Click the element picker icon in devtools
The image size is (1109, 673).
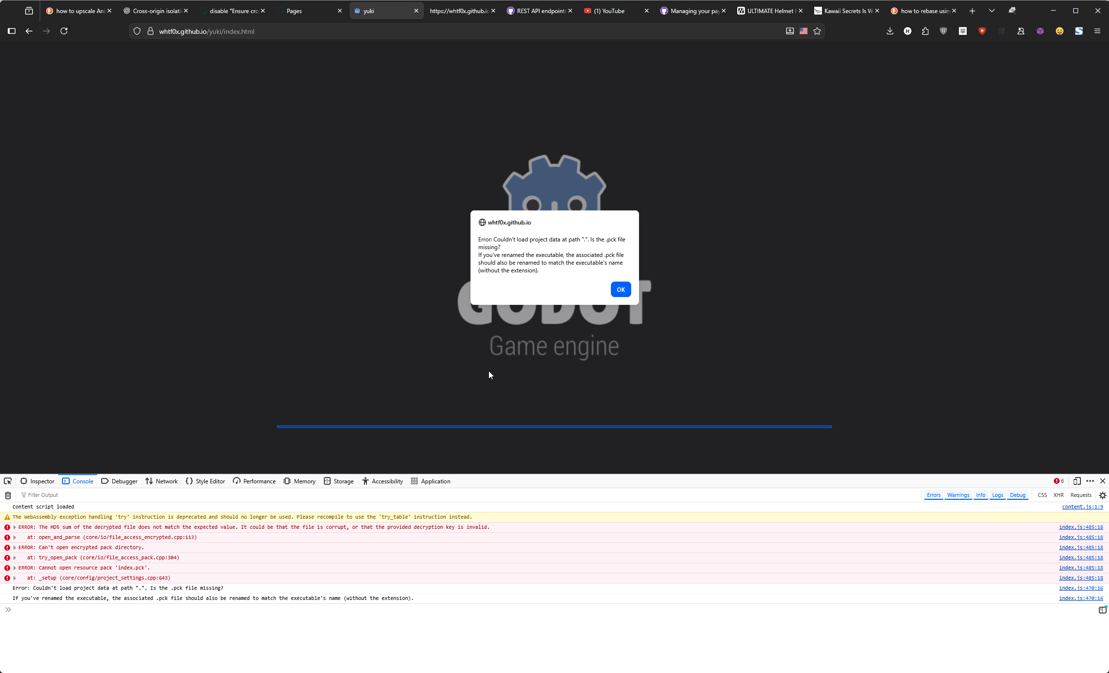[8, 481]
